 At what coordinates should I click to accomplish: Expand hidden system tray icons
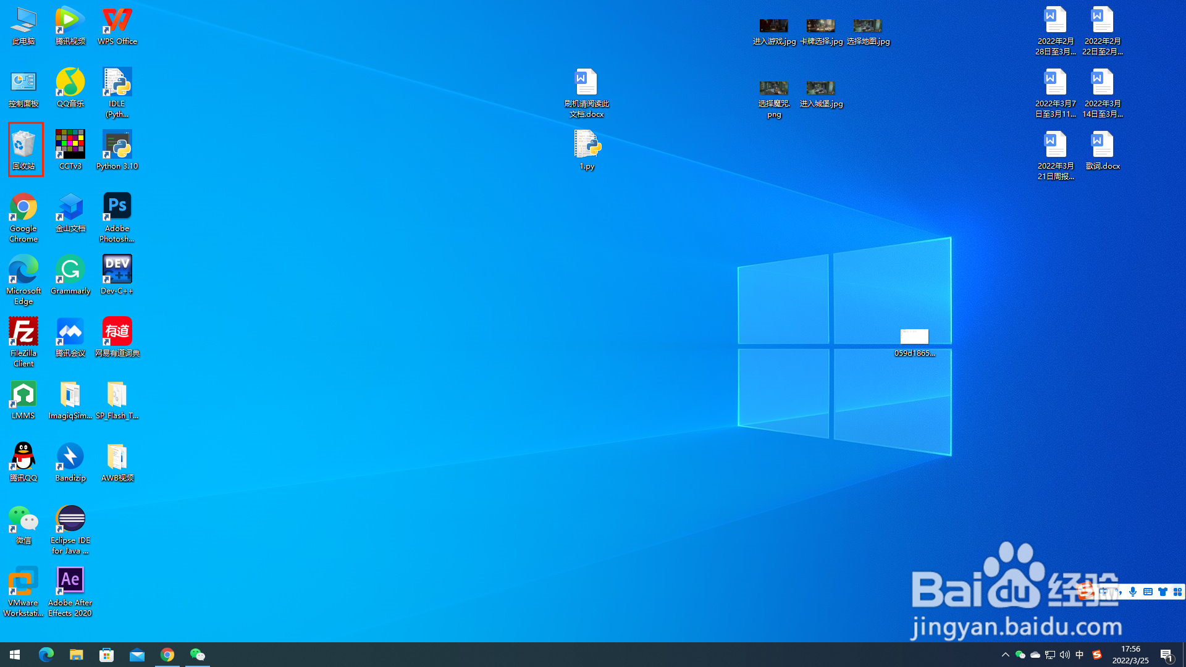point(1005,655)
